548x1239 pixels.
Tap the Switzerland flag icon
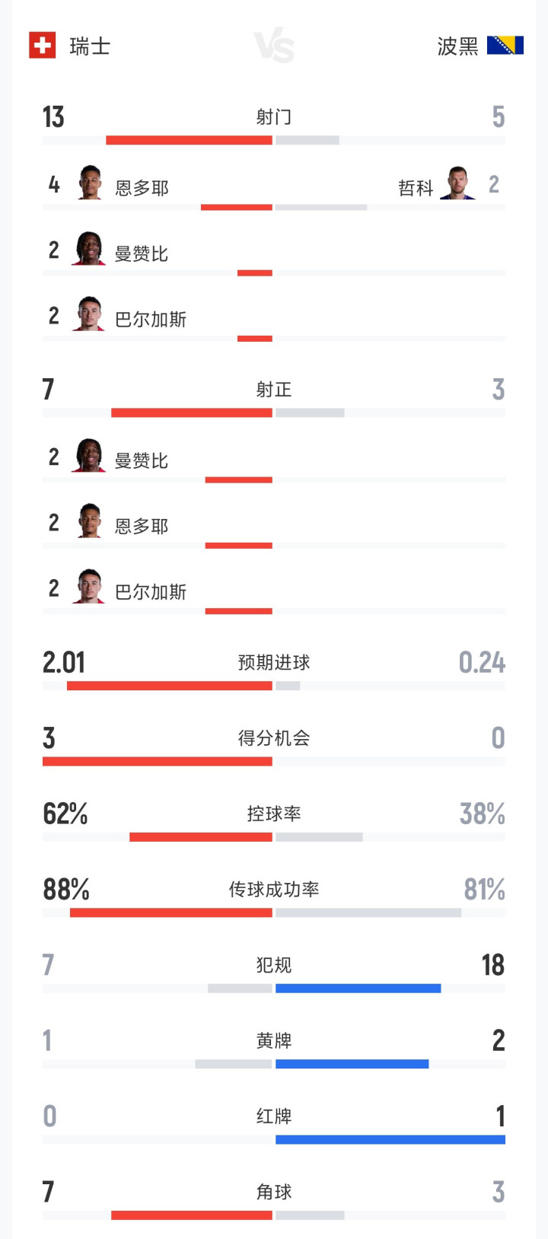[43, 46]
